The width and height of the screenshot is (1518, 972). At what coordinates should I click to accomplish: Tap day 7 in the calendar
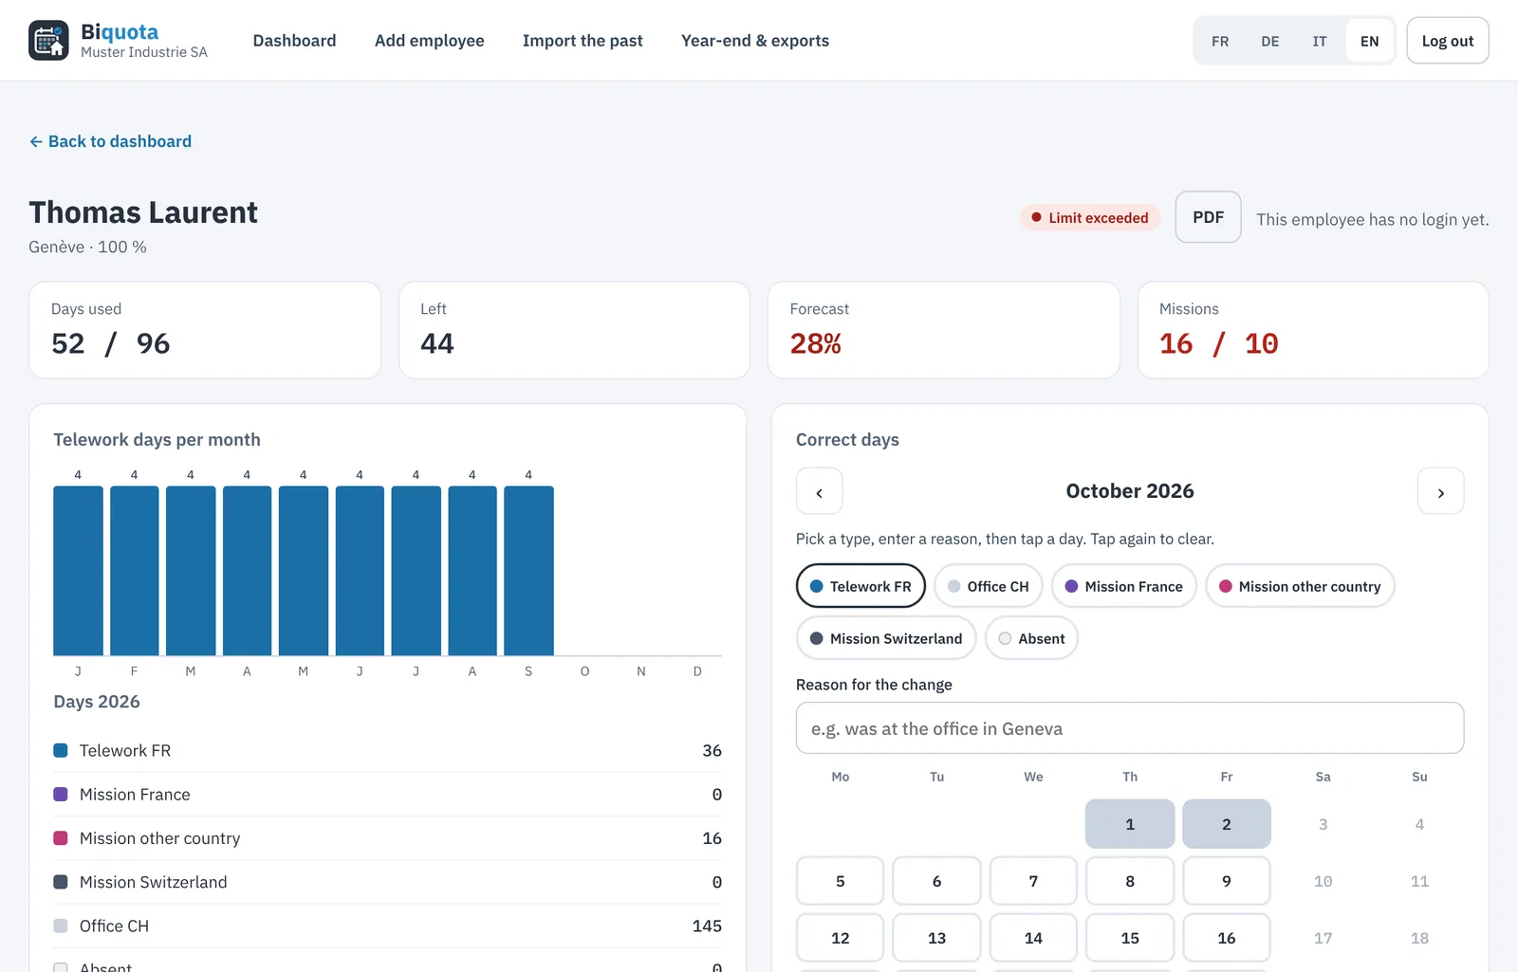point(1033,881)
